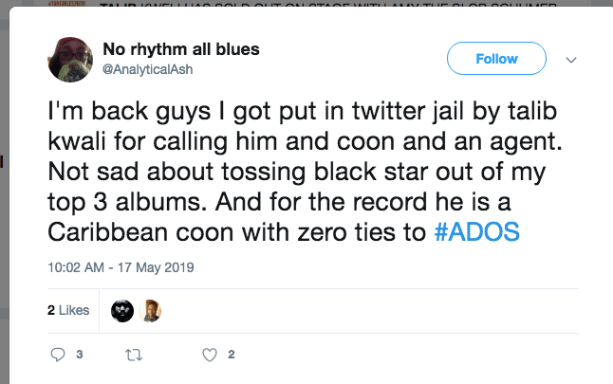Click the cut-off banner text at the top

(x=313, y=5)
